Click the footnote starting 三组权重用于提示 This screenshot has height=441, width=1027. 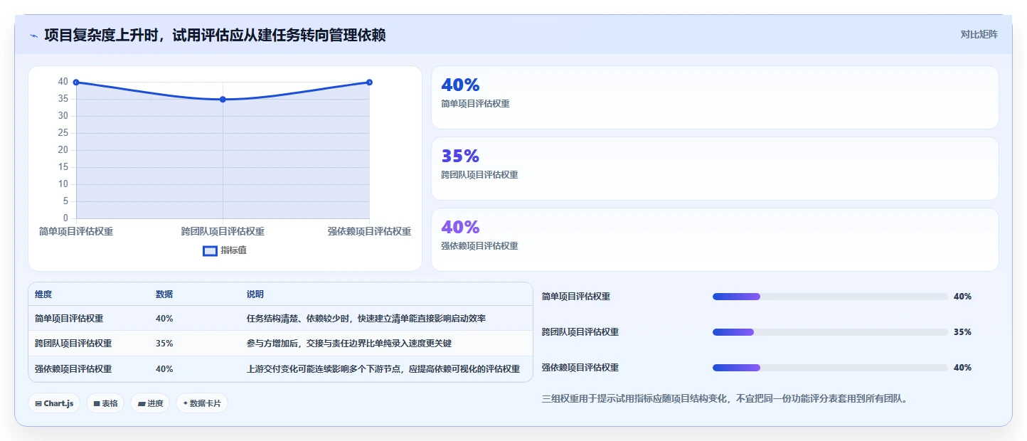pos(725,399)
